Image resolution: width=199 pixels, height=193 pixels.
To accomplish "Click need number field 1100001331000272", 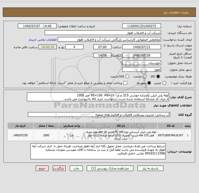I will point(142,26).
